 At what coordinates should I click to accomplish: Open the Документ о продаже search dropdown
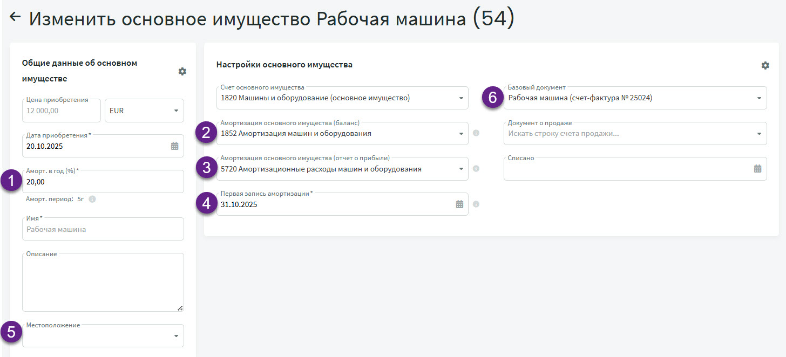(x=758, y=133)
